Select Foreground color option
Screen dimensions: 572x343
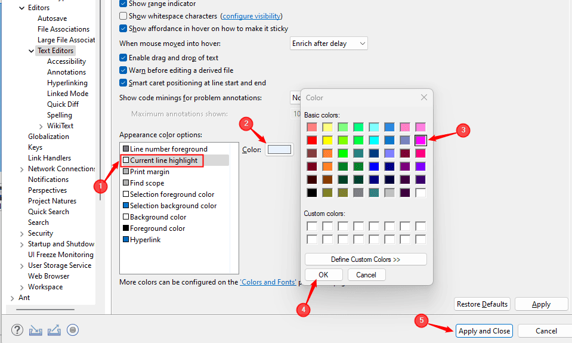click(x=154, y=228)
